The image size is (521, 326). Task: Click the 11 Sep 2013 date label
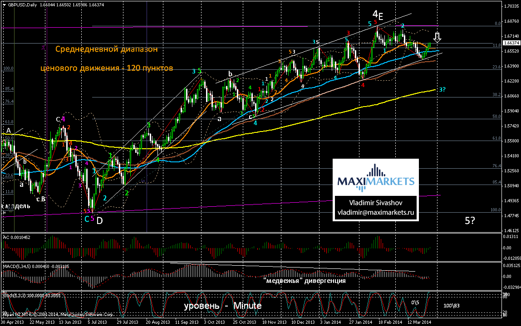[x=187, y=322]
